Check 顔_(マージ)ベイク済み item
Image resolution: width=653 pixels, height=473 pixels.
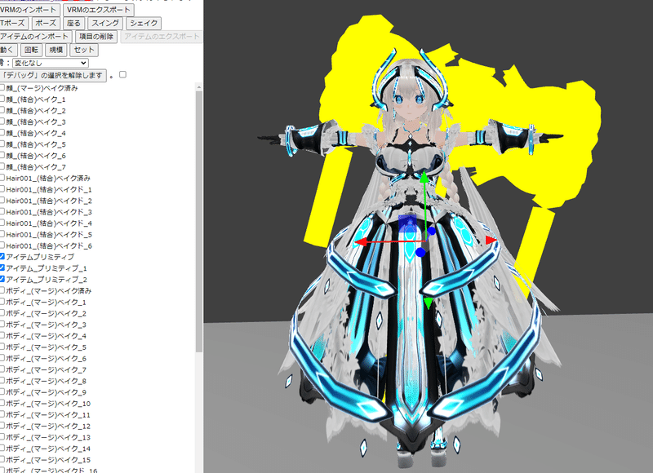2,88
